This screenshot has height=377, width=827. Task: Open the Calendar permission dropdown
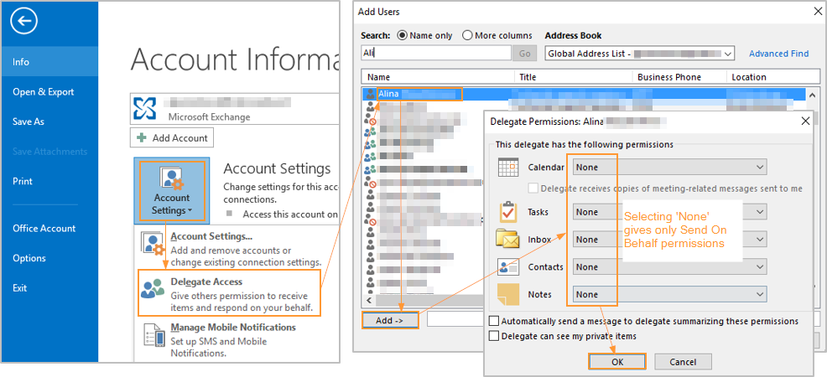pyautogui.click(x=669, y=168)
